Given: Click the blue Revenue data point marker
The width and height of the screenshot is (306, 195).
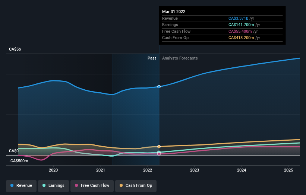Looking at the screenshot, I should click(159, 87).
